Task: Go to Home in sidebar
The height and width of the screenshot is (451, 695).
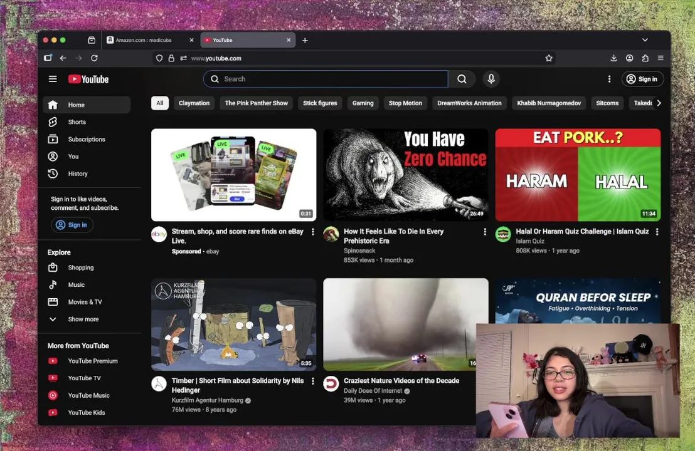Action: (x=87, y=105)
